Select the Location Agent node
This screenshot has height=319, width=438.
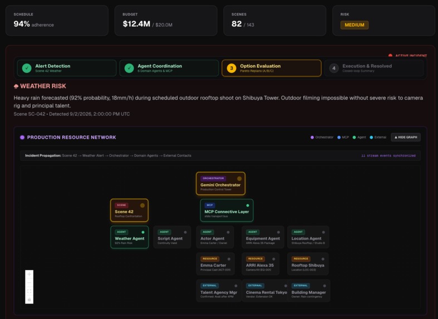(308, 237)
